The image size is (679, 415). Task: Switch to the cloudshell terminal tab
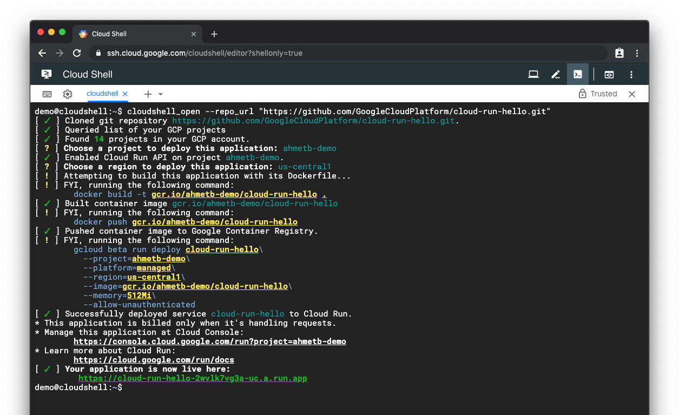coord(102,94)
